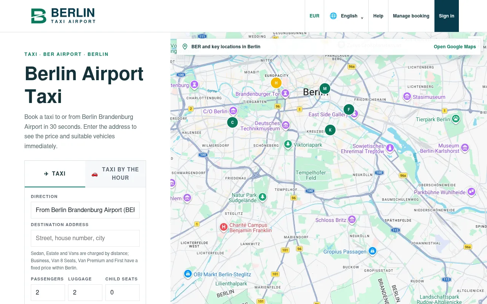The width and height of the screenshot is (487, 304).
Task: Open the EUR currency selector
Action: [x=314, y=16]
